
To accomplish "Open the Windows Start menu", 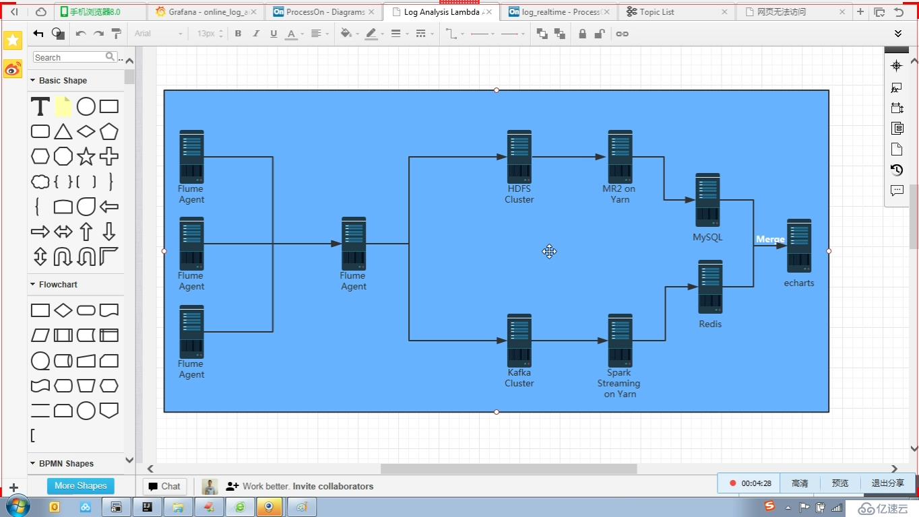I will (16, 506).
